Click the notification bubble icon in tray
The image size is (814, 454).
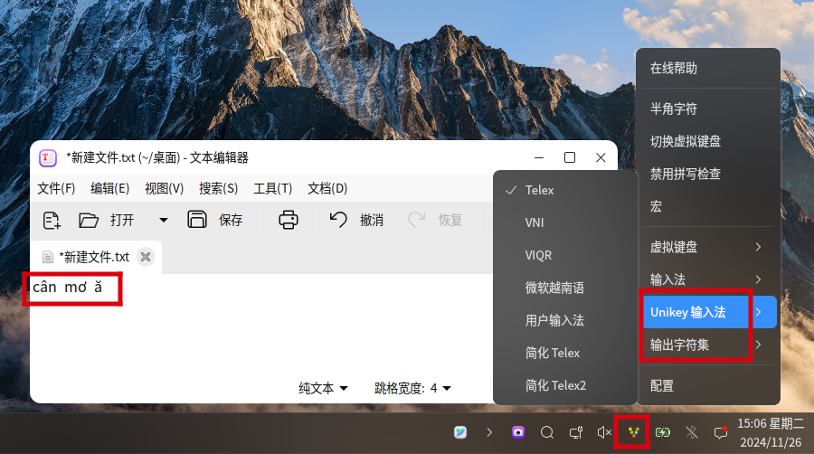[721, 432]
